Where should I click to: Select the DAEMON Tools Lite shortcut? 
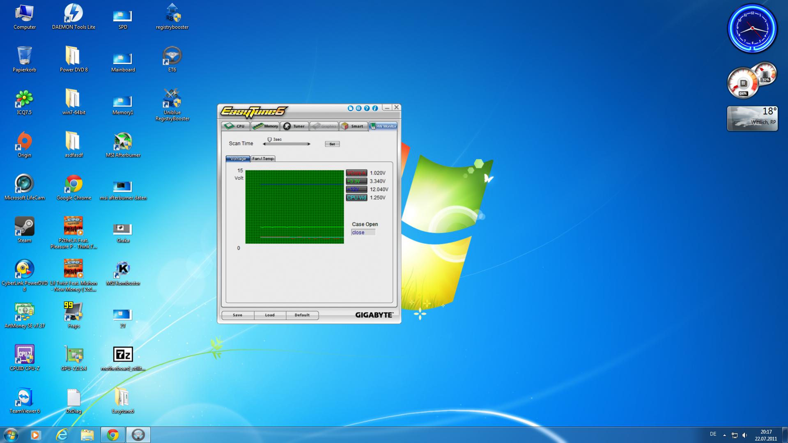[x=74, y=17]
